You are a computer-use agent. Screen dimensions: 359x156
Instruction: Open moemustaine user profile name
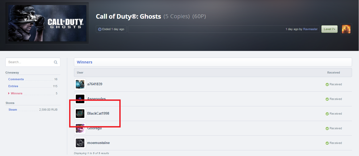coord(98,143)
